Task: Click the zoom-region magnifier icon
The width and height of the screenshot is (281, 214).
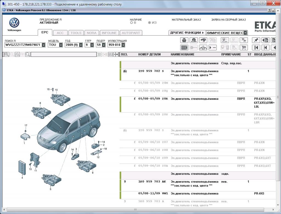Action: (x=17, y=55)
